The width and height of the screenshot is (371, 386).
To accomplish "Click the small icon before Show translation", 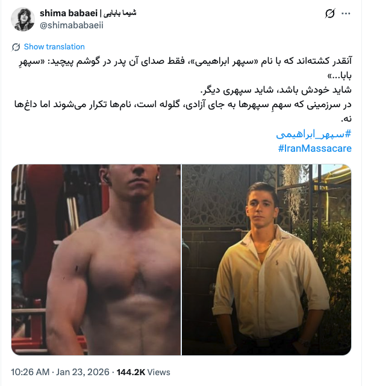I will (16, 47).
